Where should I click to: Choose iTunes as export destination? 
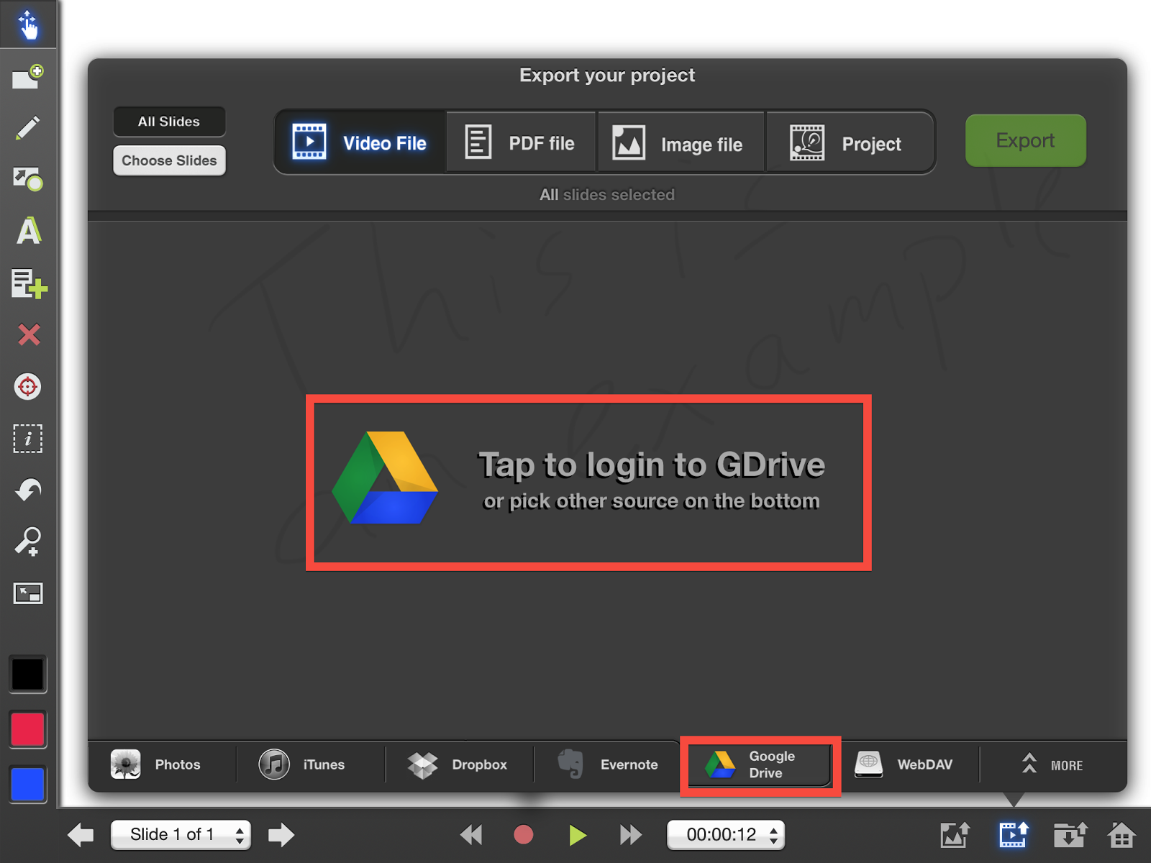click(311, 764)
